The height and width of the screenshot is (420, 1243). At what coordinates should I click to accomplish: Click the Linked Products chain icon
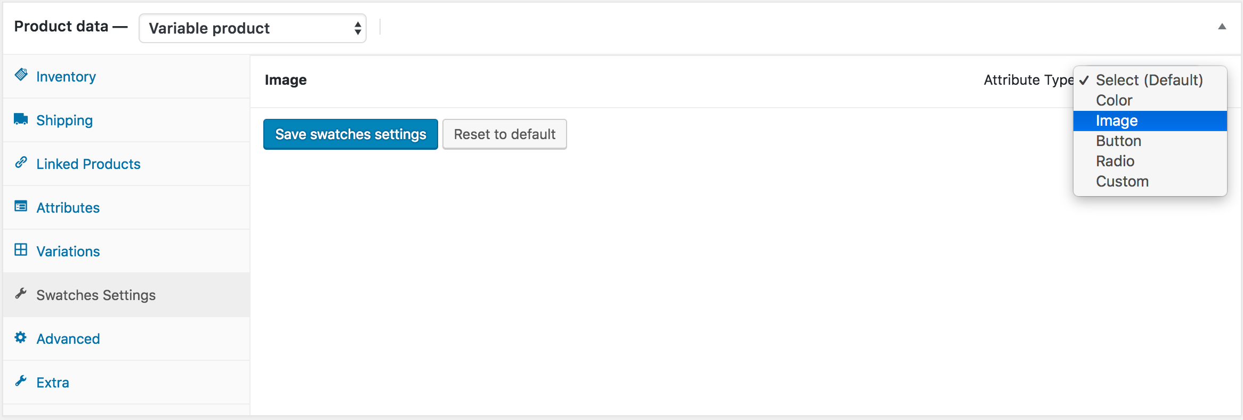pyautogui.click(x=21, y=162)
